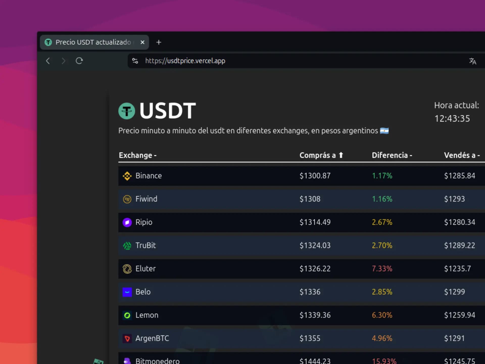Click the TruBit logo icon

(127, 246)
